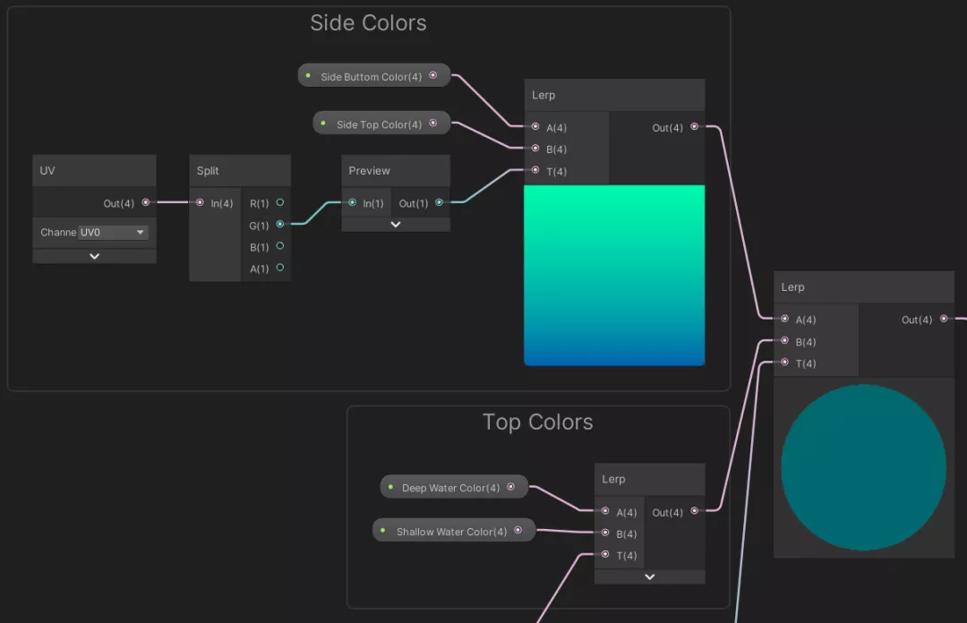
Task: Click the teal sphere preview on the rightmost Lerp
Action: point(863,466)
